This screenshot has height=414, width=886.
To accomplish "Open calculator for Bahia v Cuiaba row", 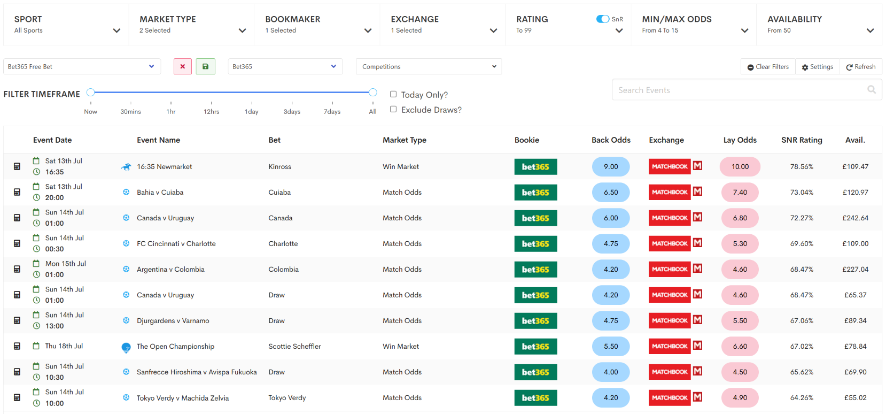I will click(17, 192).
